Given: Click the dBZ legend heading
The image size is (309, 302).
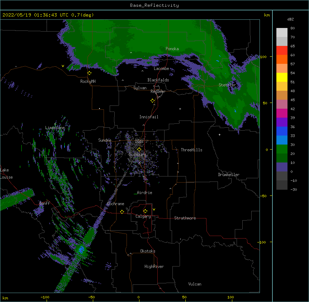Looking at the screenshot, I should point(290,19).
